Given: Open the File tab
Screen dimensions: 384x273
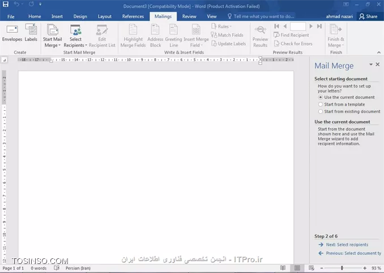Looking at the screenshot, I should tap(11, 16).
